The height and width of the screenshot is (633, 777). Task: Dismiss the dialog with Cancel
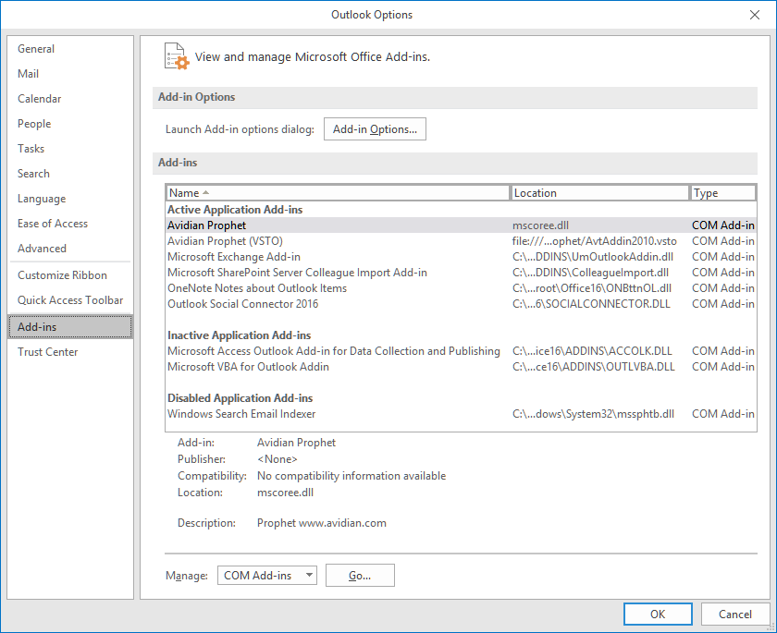click(734, 615)
